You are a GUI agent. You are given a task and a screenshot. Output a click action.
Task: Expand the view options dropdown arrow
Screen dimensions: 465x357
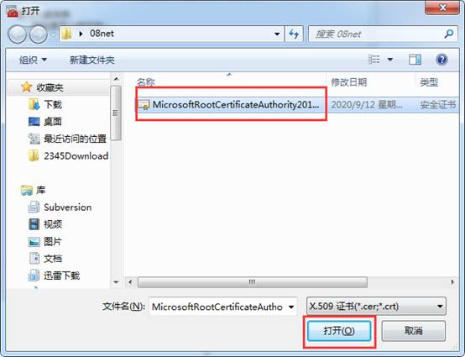pos(390,60)
